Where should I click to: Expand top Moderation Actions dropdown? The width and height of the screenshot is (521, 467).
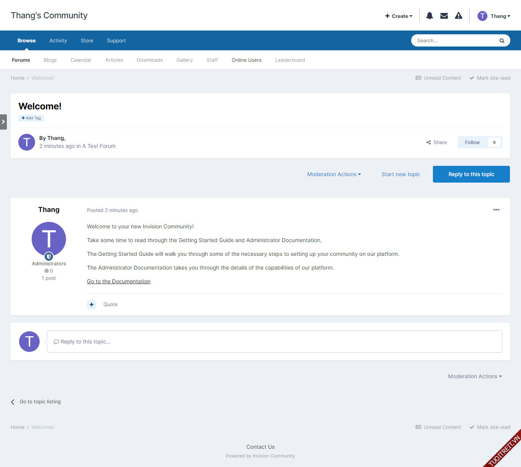click(x=334, y=174)
